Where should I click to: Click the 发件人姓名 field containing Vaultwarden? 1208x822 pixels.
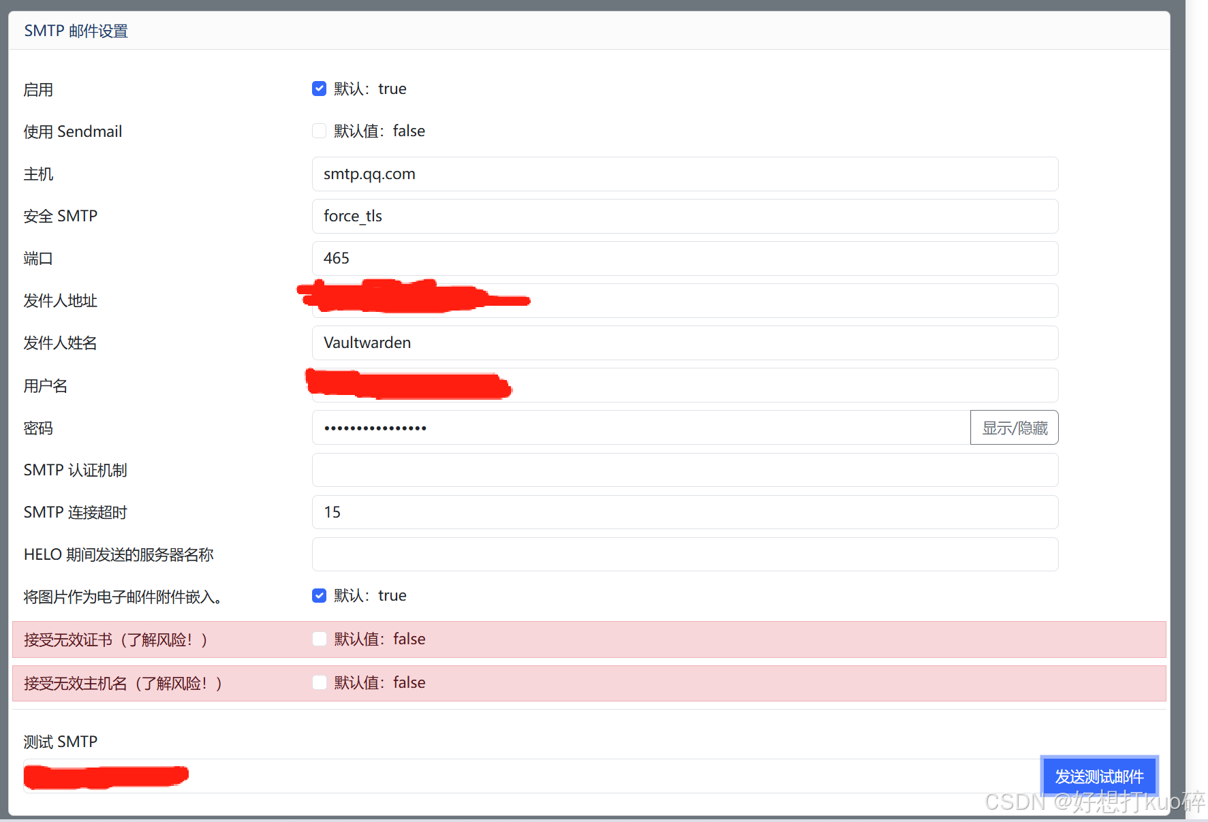click(x=685, y=343)
